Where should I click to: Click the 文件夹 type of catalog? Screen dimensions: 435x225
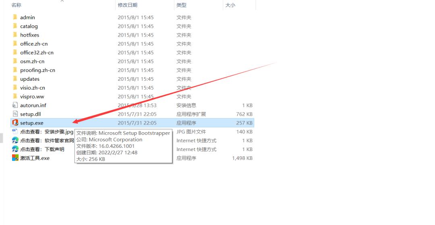[x=184, y=26]
